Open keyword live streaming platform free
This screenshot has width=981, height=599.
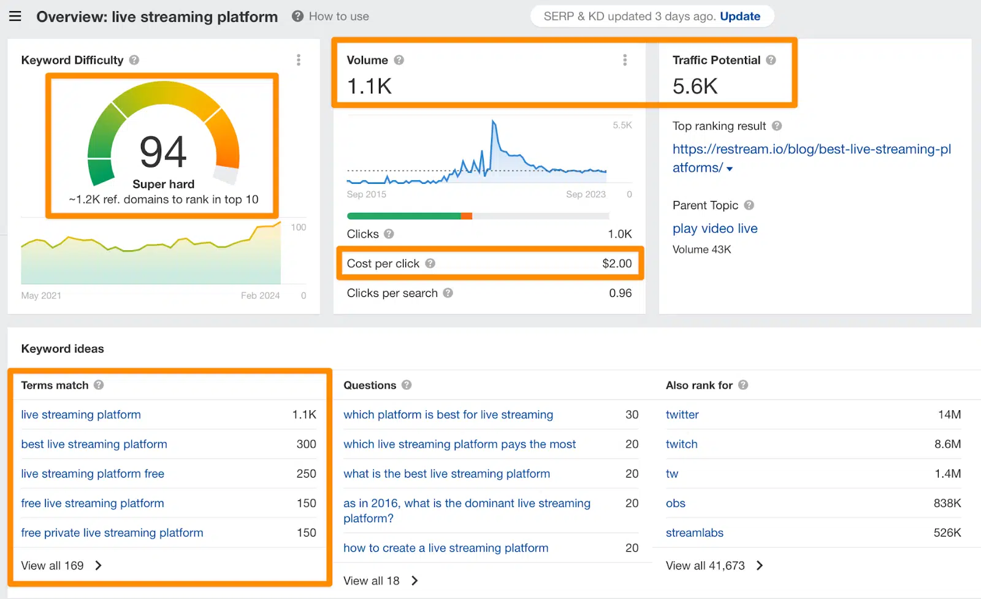coord(93,473)
